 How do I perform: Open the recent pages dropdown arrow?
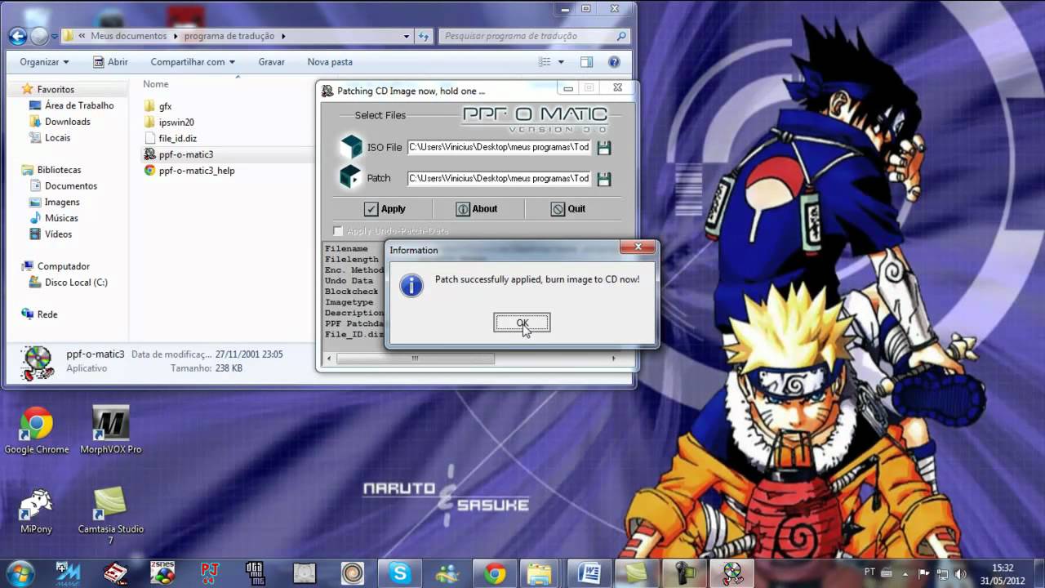(x=54, y=36)
